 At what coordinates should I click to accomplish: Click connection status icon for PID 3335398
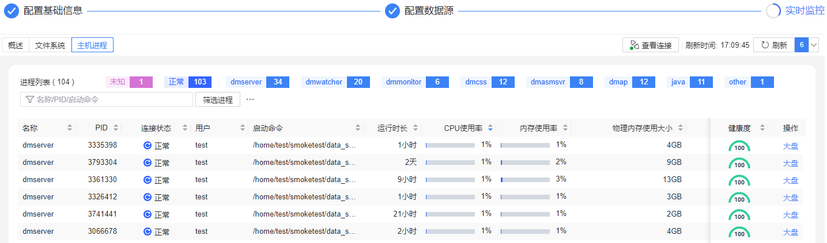click(148, 145)
